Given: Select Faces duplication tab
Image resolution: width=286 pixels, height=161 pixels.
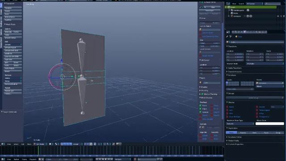Looking at the screenshot, I should pyautogui.click(x=266, y=132).
